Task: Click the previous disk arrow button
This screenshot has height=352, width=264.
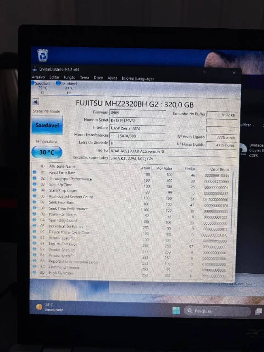Action: (36, 102)
